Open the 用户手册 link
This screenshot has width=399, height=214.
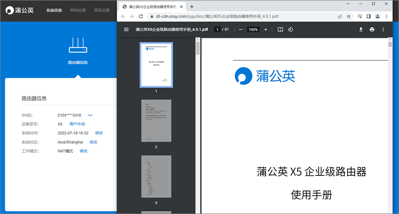pos(77,124)
